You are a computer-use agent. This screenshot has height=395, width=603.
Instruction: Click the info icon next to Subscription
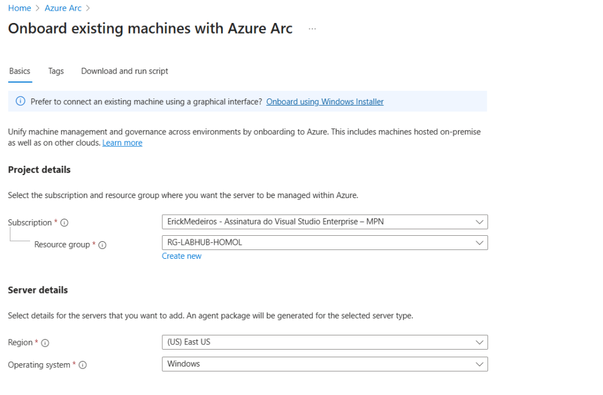(64, 223)
